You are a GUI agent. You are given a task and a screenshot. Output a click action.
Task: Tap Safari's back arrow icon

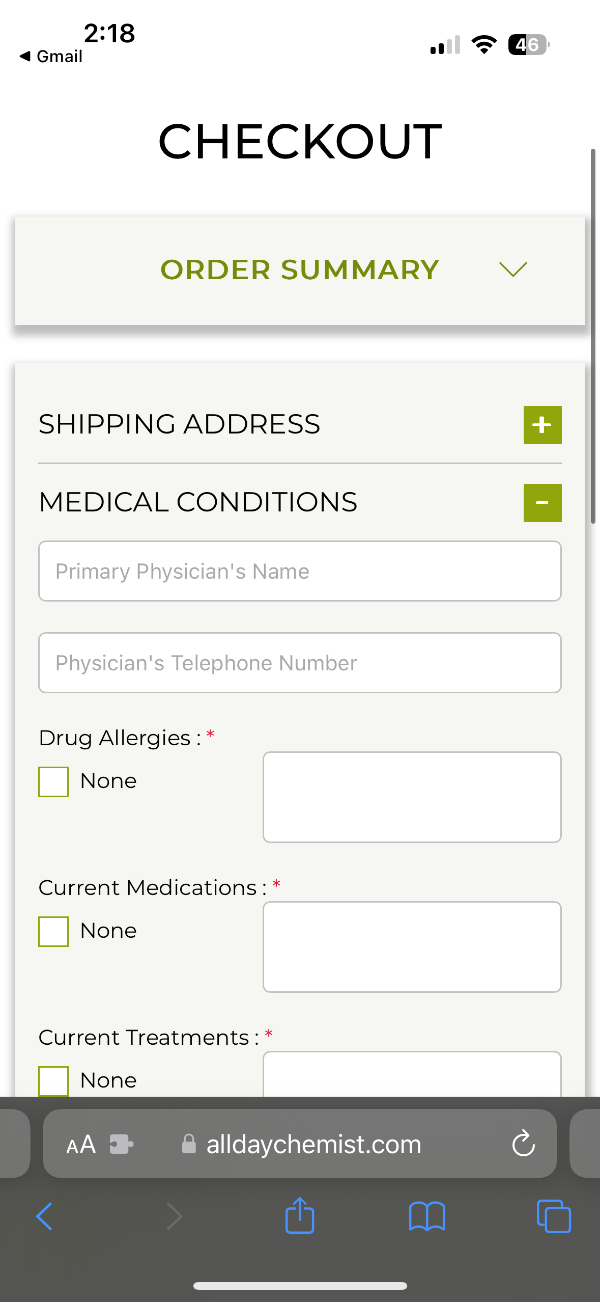coord(44,1216)
